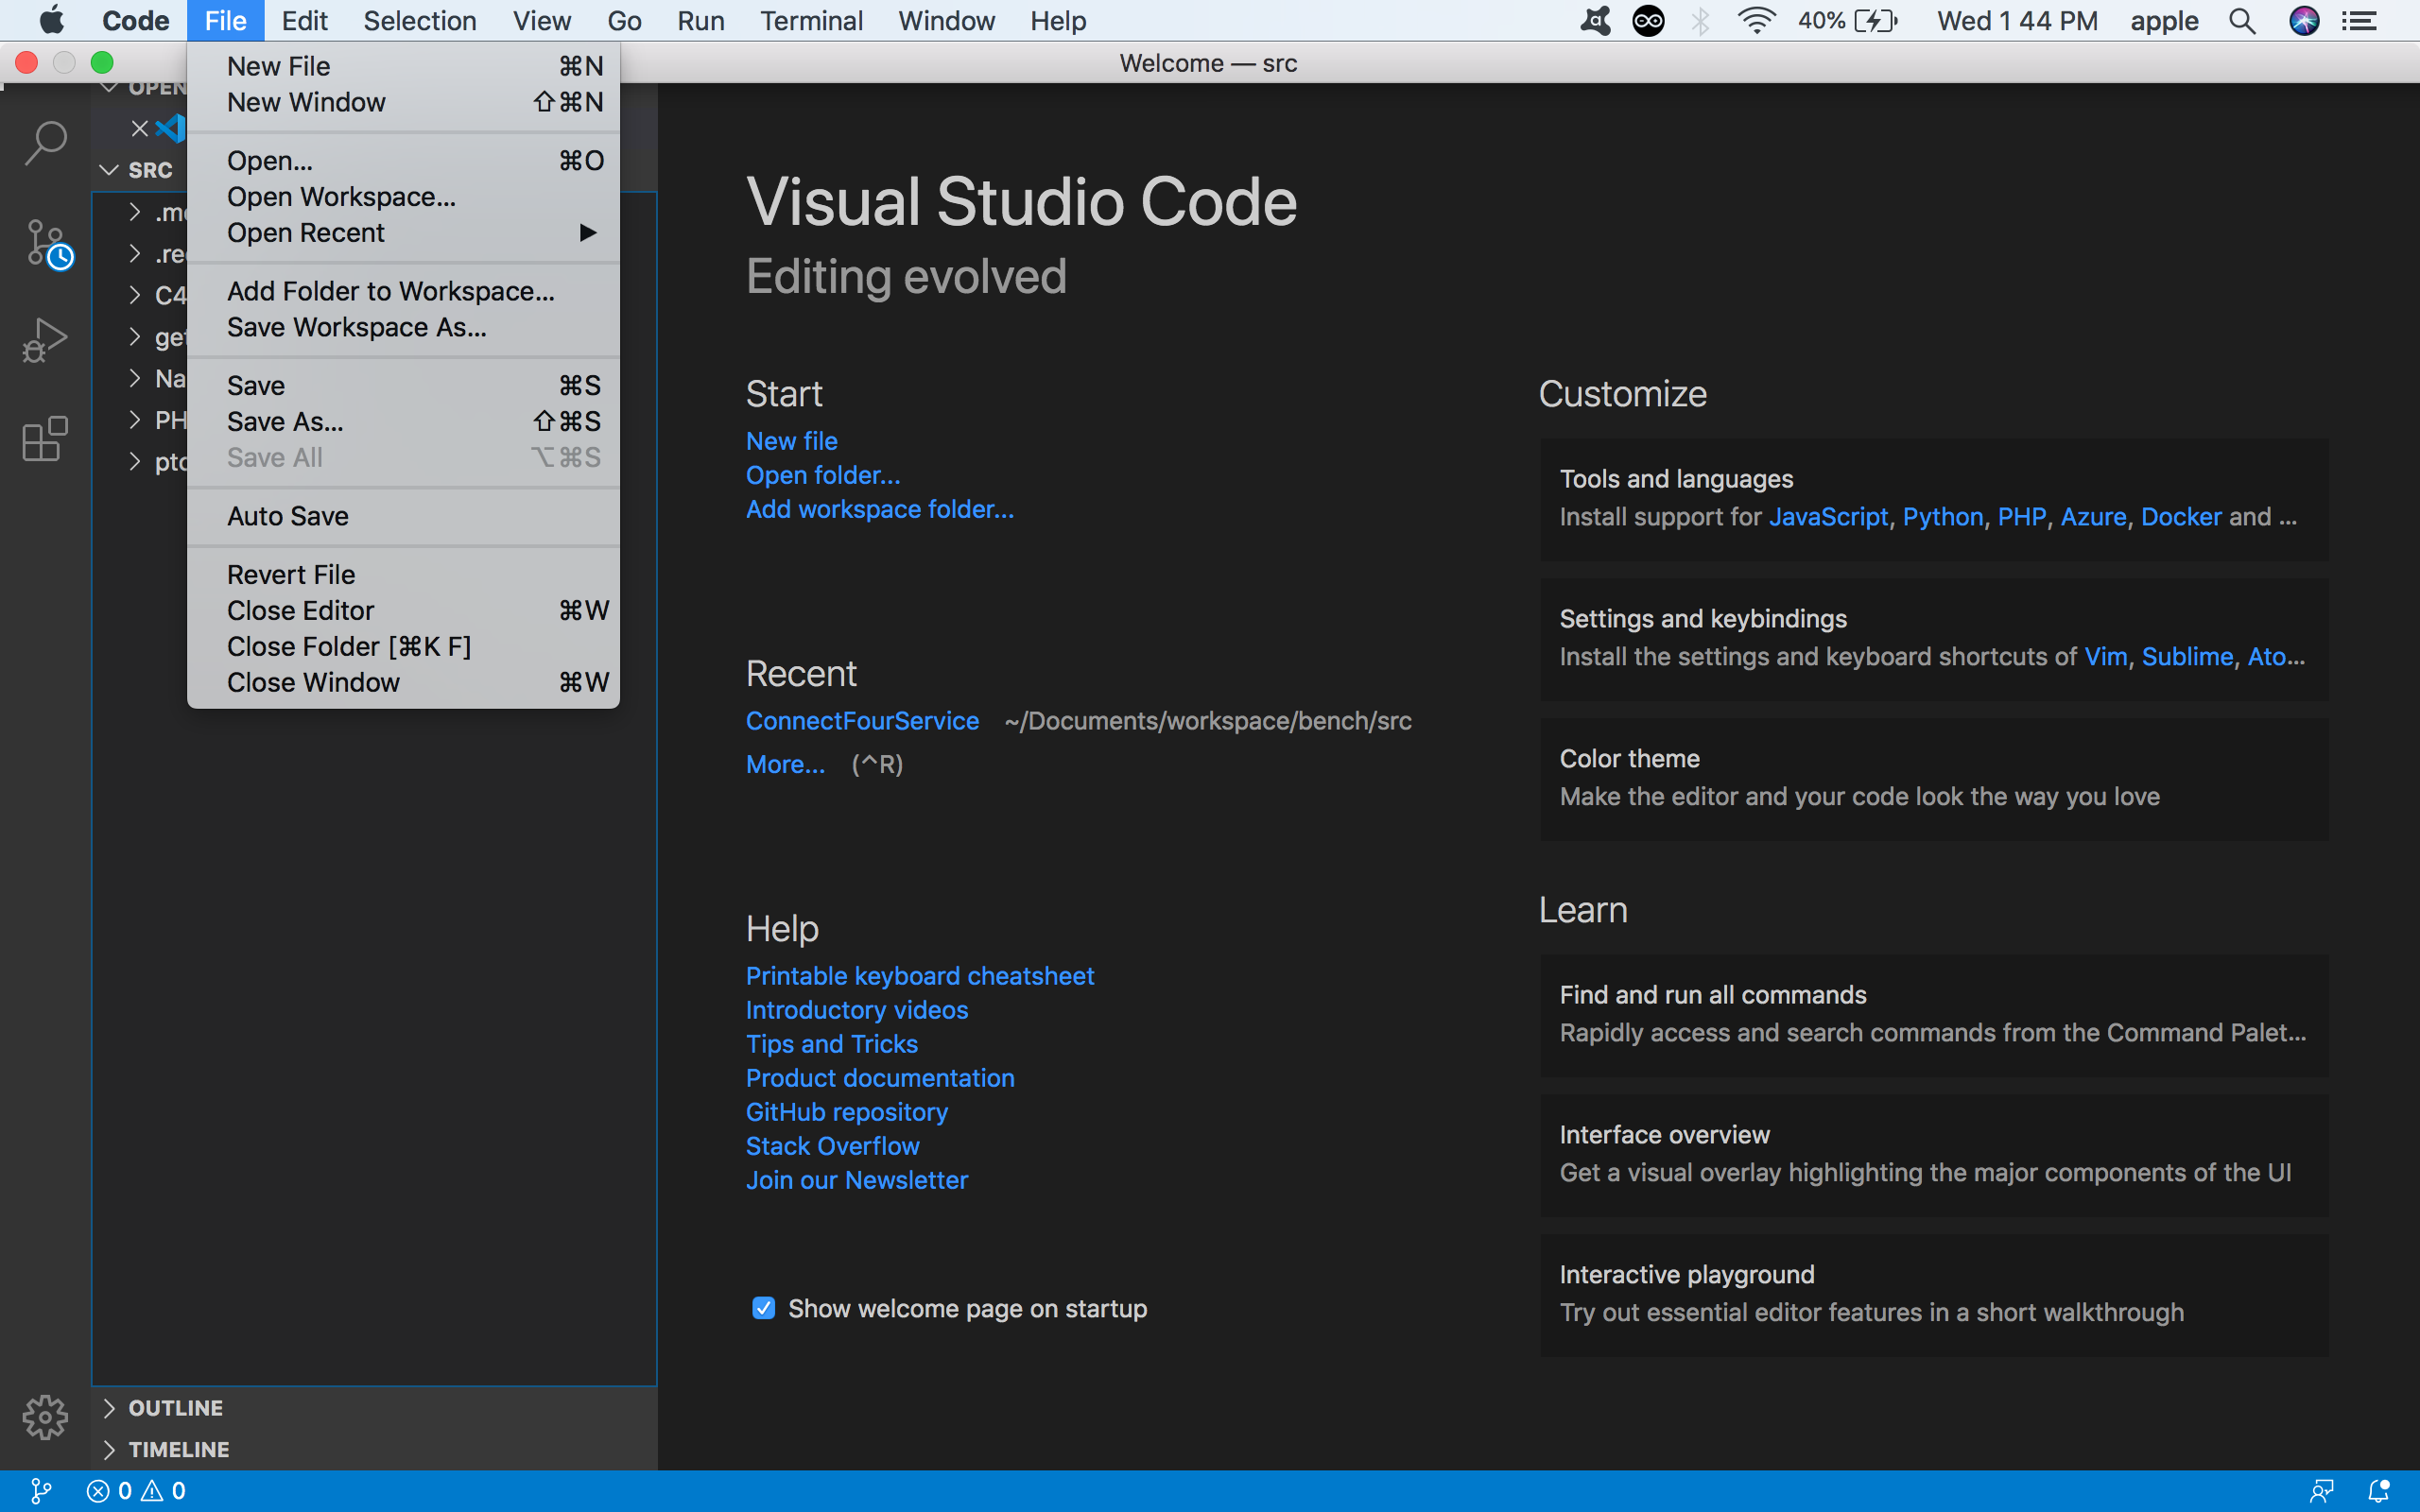Open ConnectFourService recent project
Image resolution: width=2420 pixels, height=1512 pixels.
pyautogui.click(x=862, y=721)
